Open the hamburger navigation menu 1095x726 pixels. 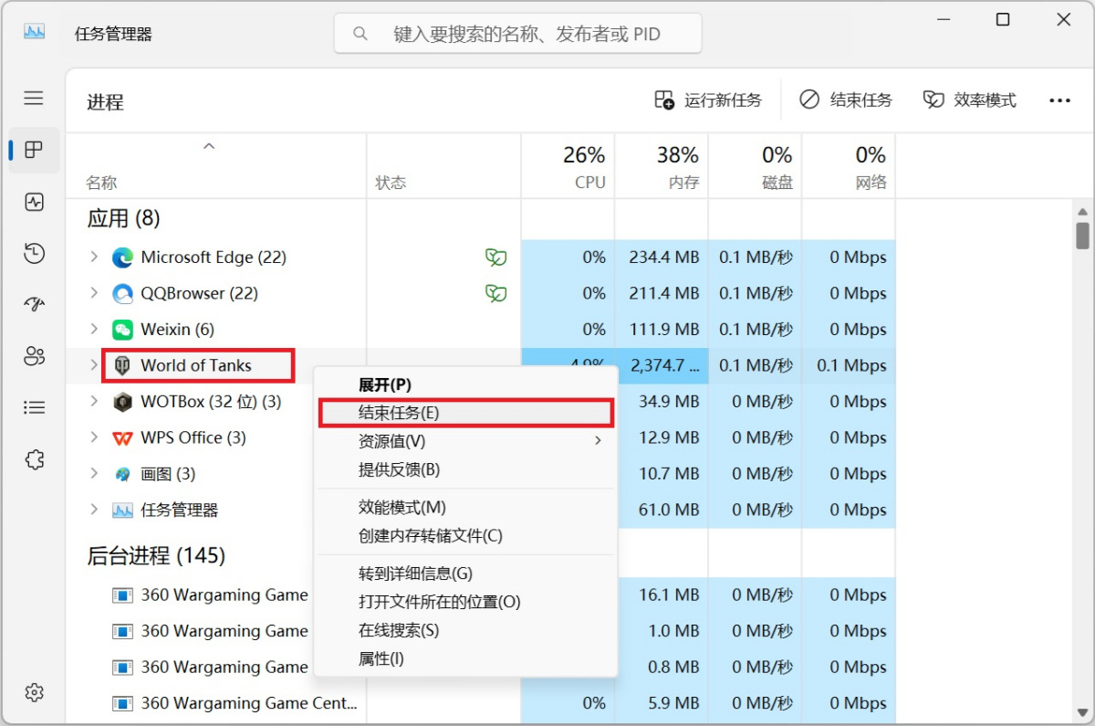tap(34, 98)
